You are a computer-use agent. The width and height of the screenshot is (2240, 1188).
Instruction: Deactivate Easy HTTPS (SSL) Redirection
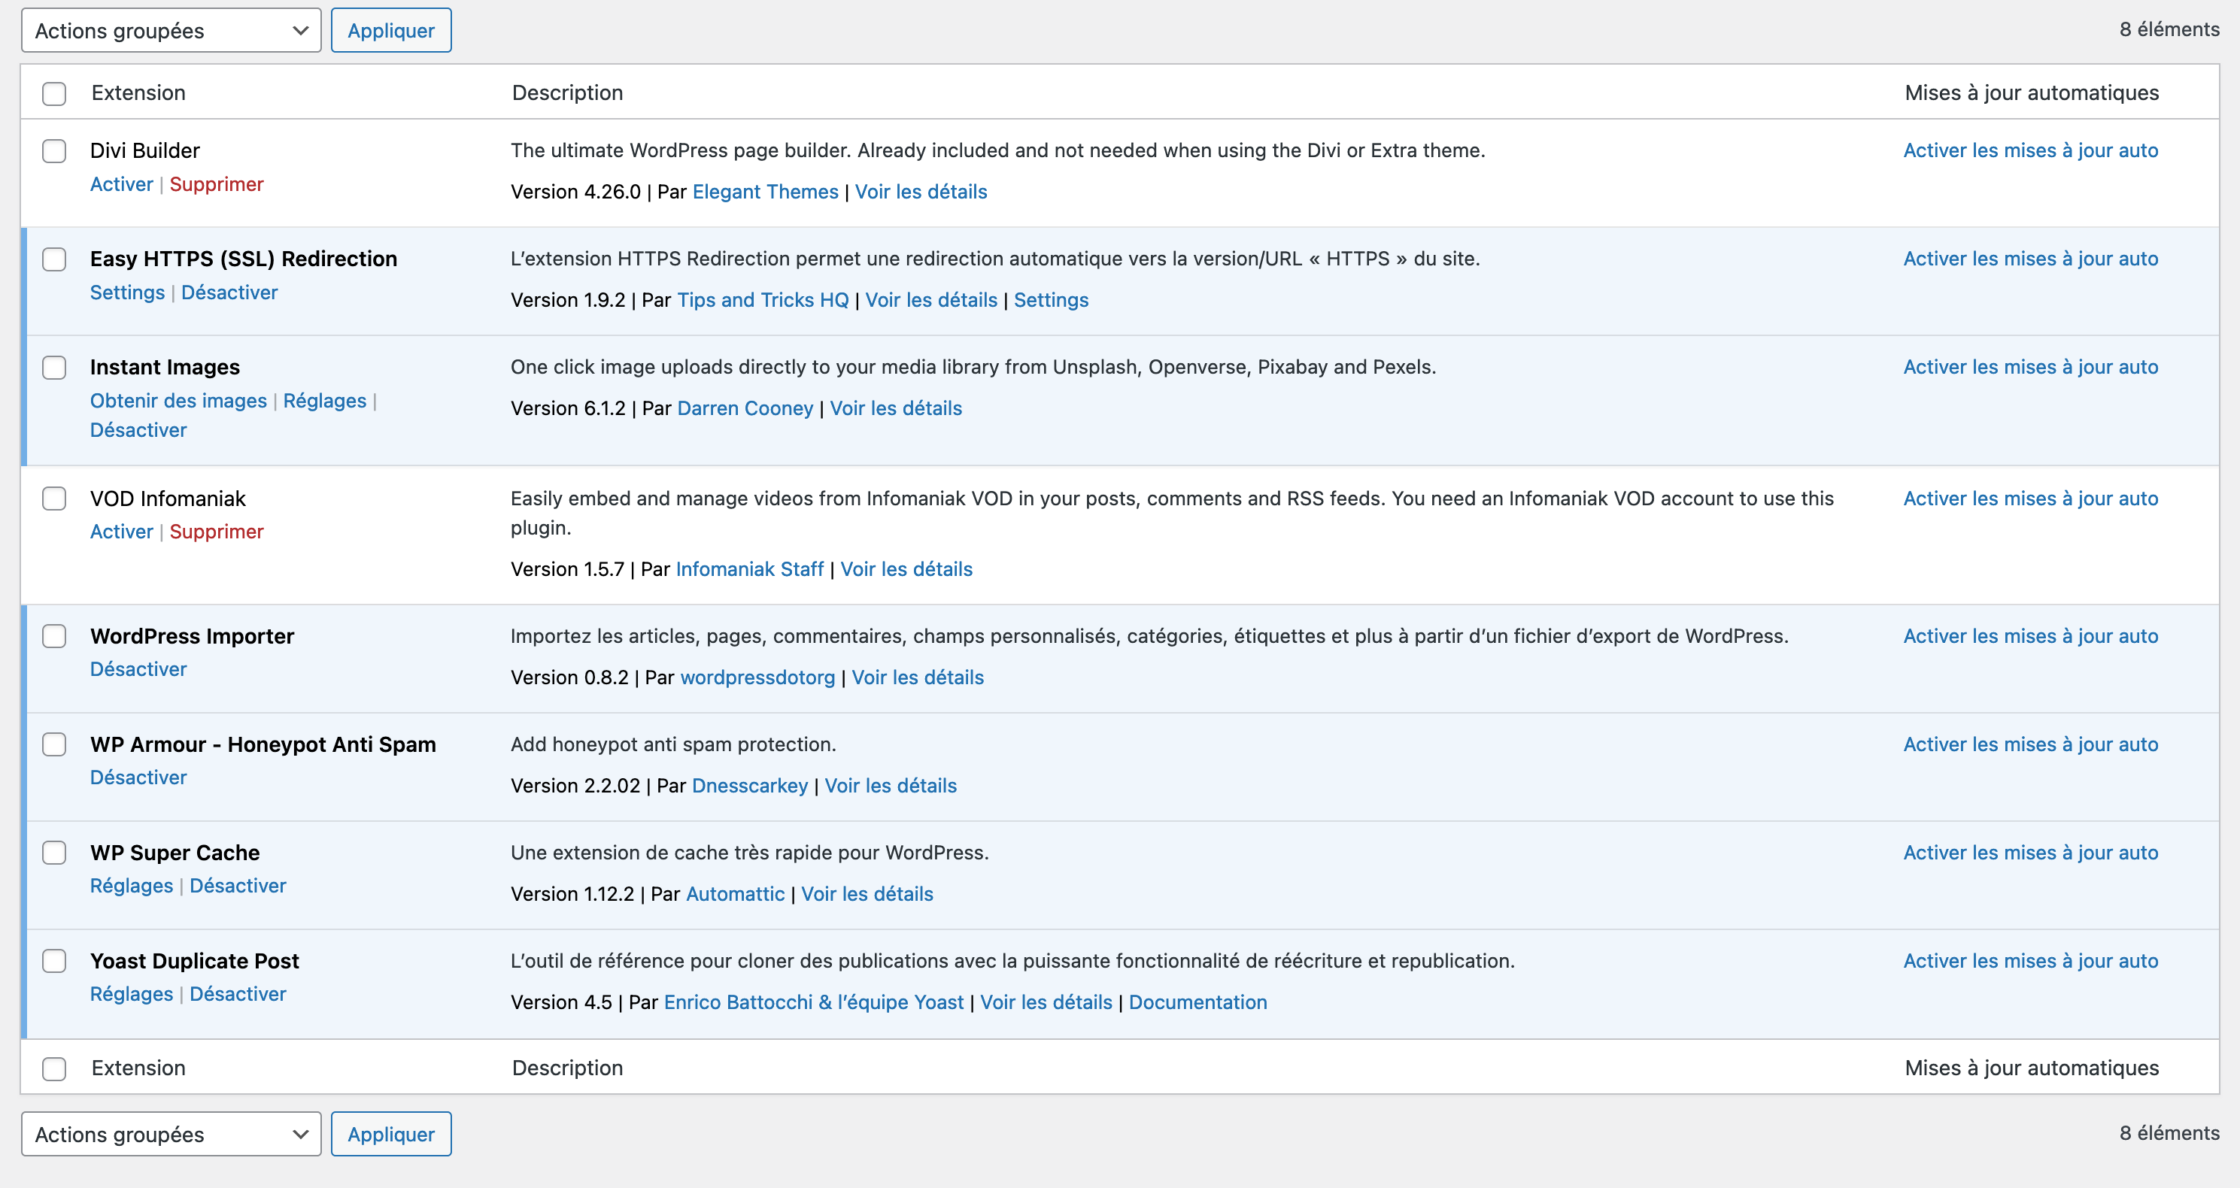coord(229,293)
